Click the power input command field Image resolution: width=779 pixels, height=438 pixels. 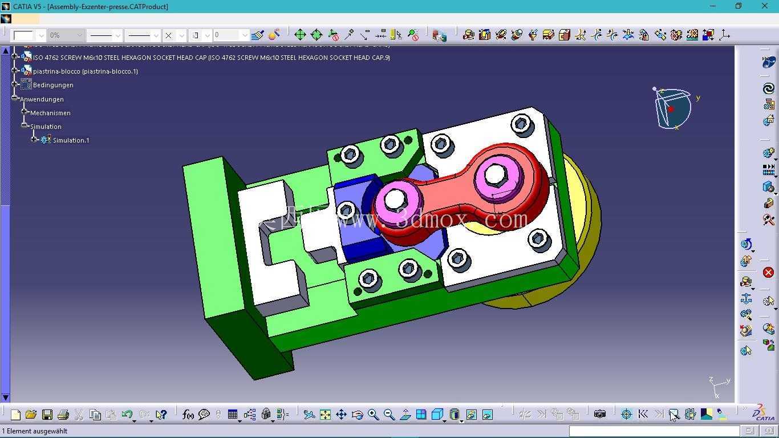coord(654,431)
